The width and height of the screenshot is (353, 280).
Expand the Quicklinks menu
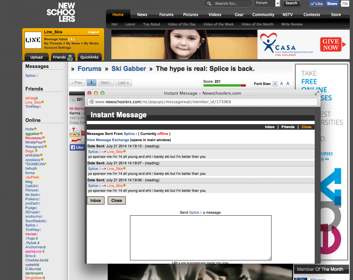[89, 57]
